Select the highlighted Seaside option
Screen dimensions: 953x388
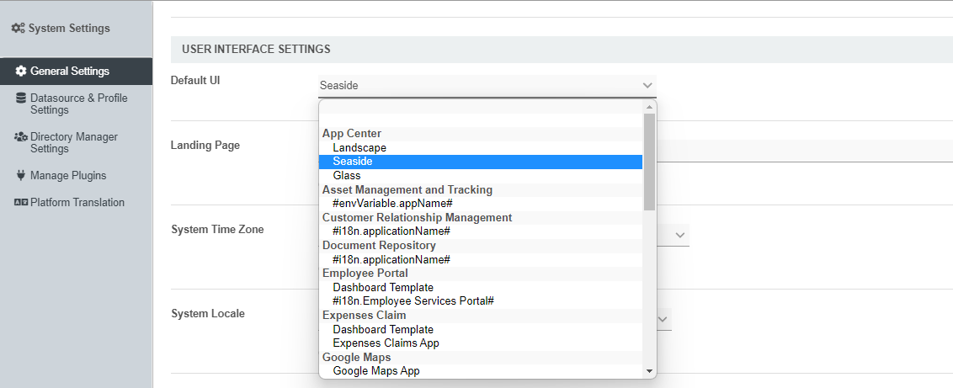pos(353,162)
